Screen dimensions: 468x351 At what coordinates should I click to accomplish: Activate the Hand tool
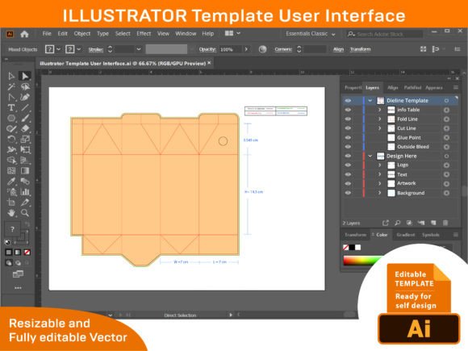click(x=11, y=213)
